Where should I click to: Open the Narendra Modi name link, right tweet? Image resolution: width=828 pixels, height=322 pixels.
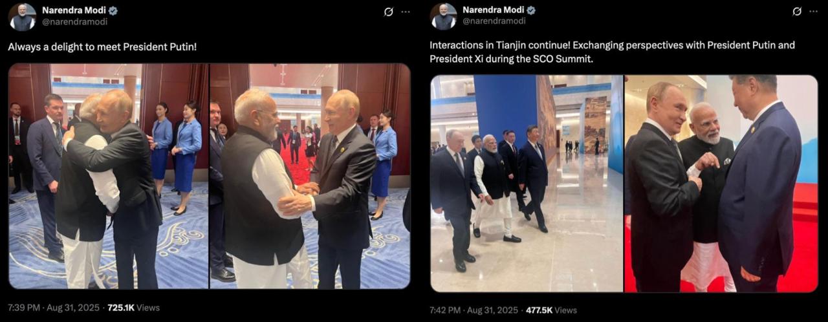(492, 10)
